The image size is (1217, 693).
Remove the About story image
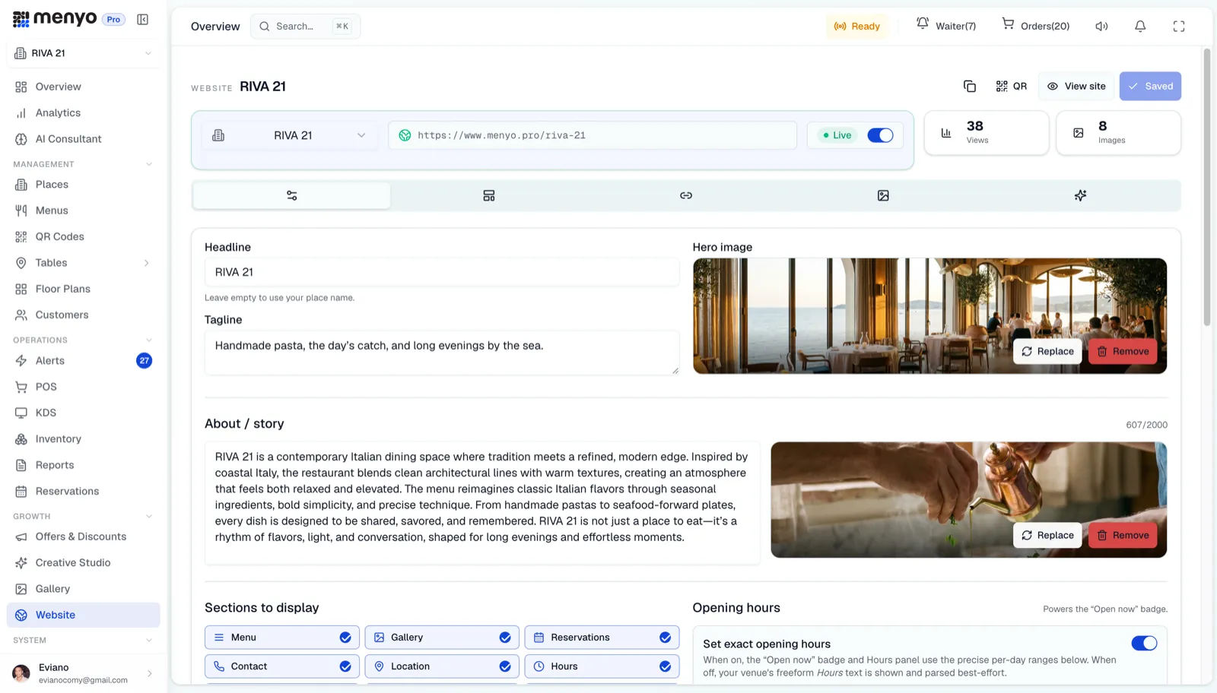(1123, 536)
